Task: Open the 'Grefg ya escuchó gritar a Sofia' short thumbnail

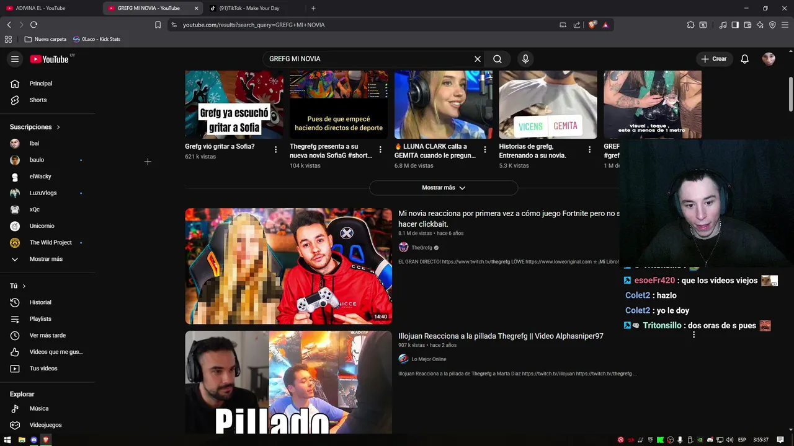Action: 234,105
